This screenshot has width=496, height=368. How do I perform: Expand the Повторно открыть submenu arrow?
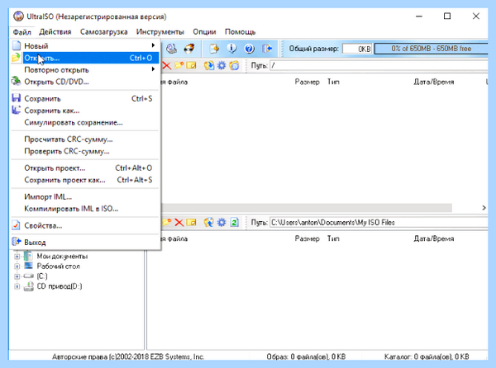(x=153, y=69)
